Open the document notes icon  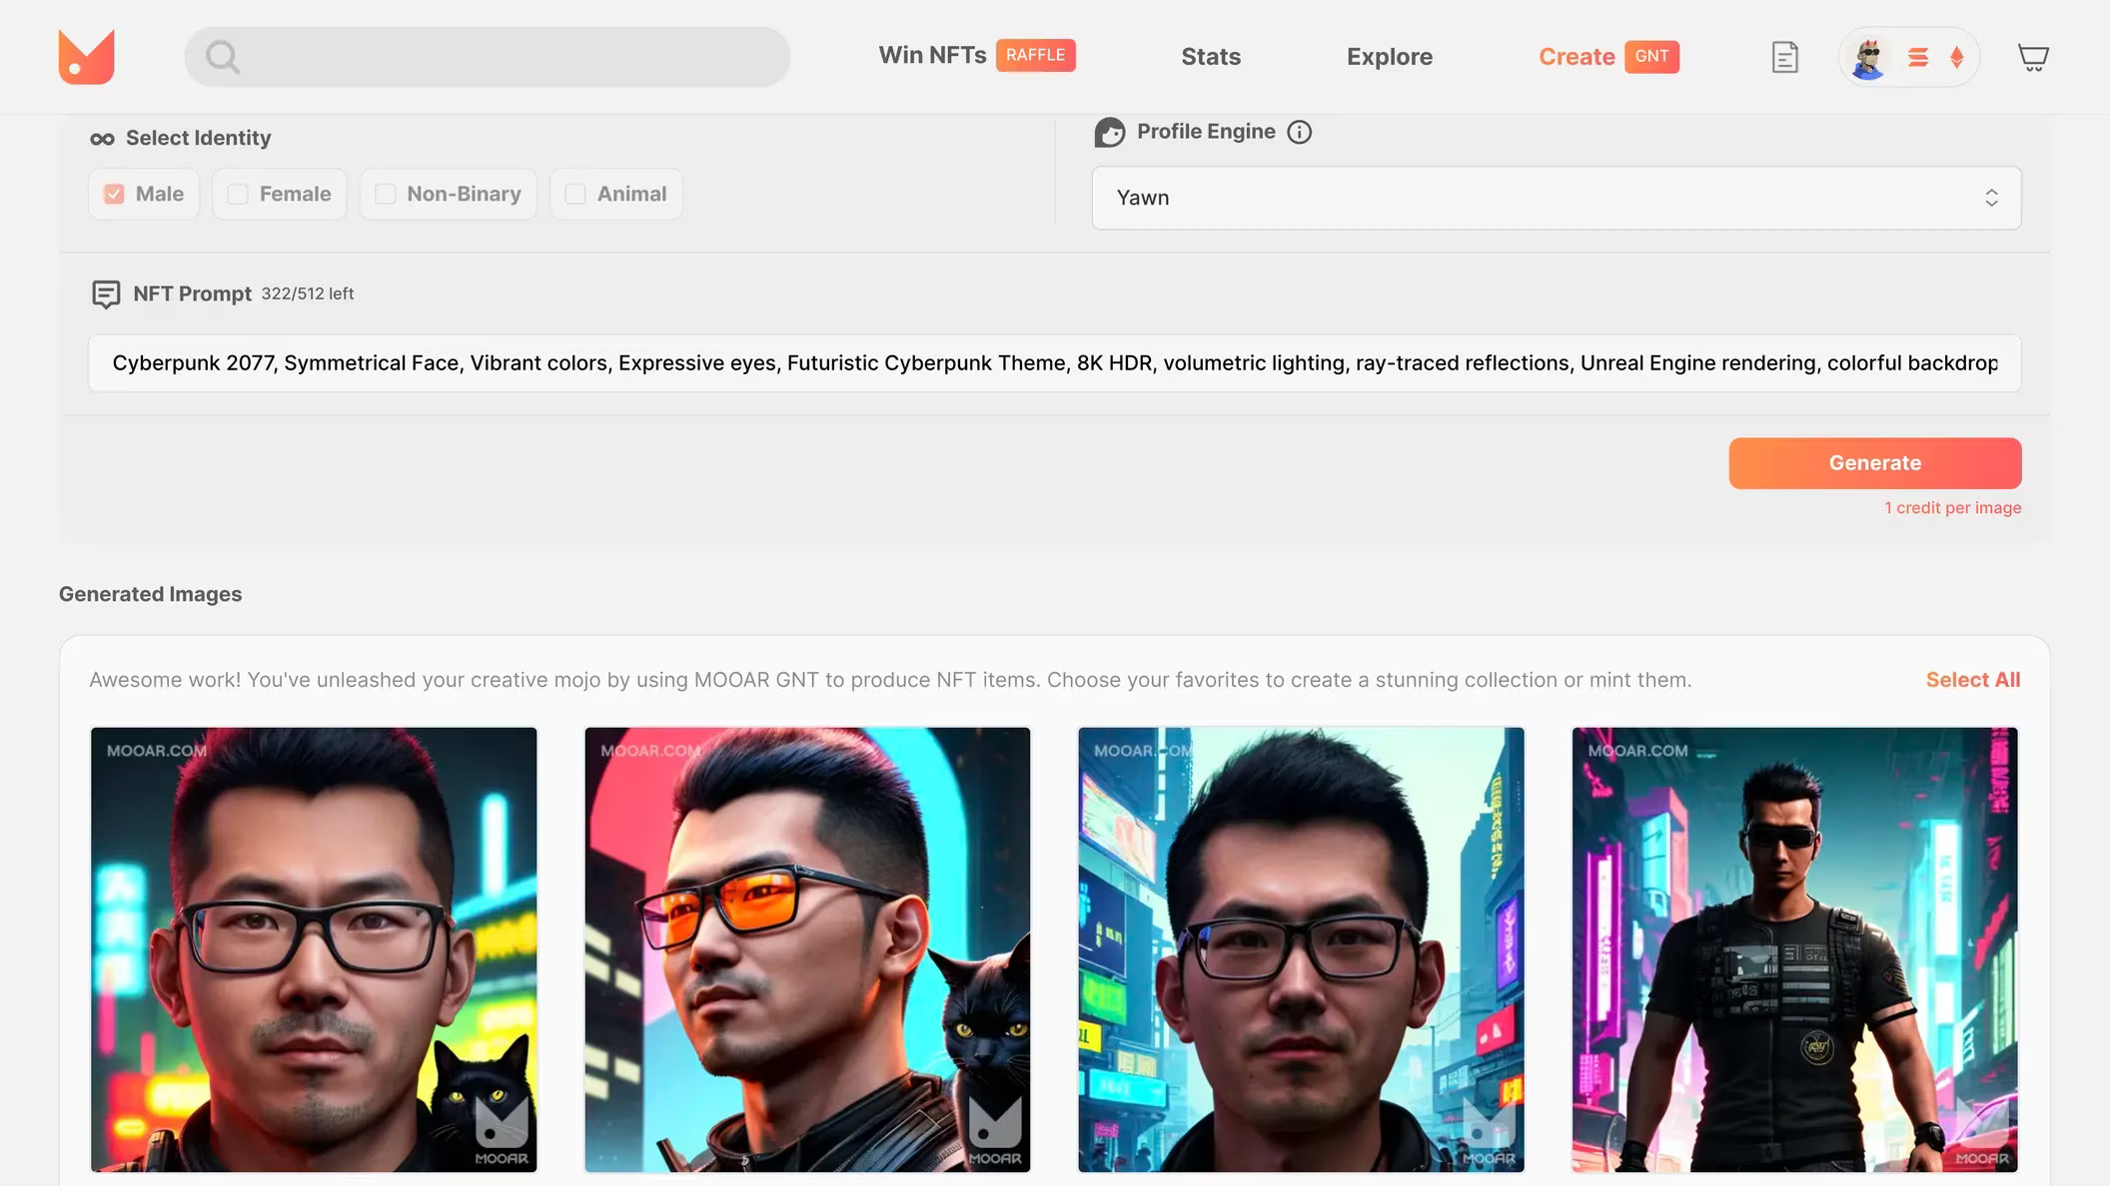point(1784,57)
